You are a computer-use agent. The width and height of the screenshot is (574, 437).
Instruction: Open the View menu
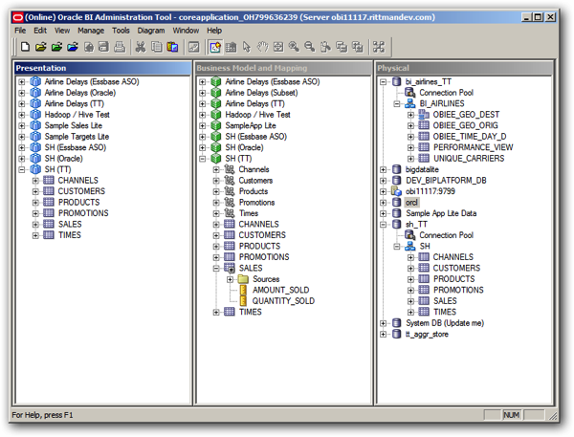(x=62, y=31)
